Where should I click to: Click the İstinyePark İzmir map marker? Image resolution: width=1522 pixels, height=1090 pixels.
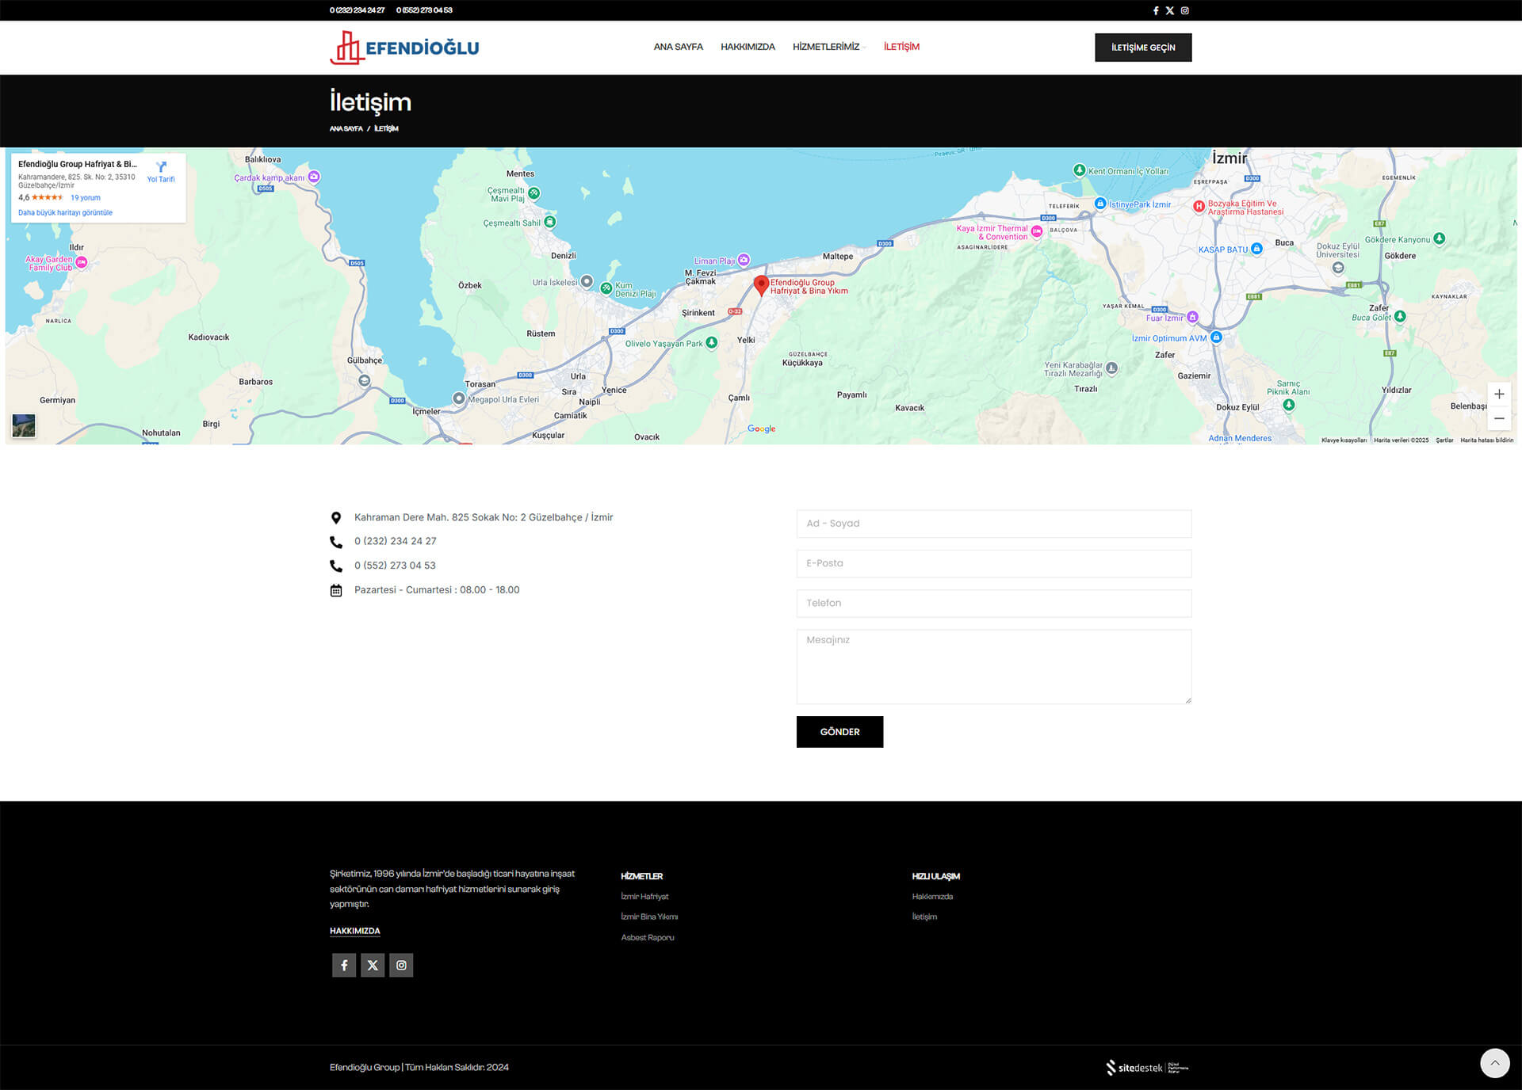(1100, 204)
